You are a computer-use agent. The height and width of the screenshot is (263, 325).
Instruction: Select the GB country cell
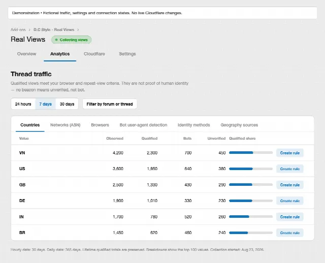coord(22,185)
